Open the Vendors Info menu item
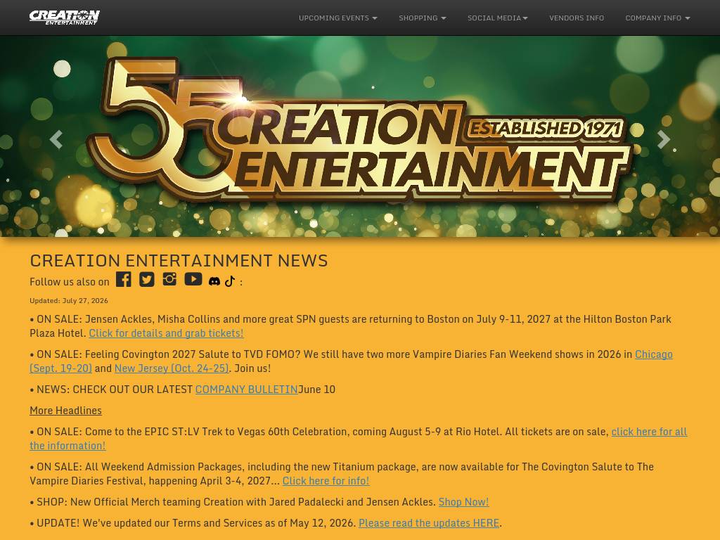Screen dimensions: 720x540 [577, 18]
